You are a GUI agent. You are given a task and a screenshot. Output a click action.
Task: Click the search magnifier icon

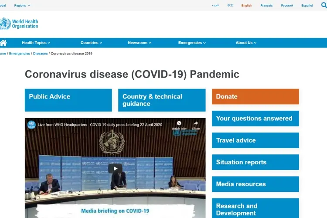pos(324,5)
